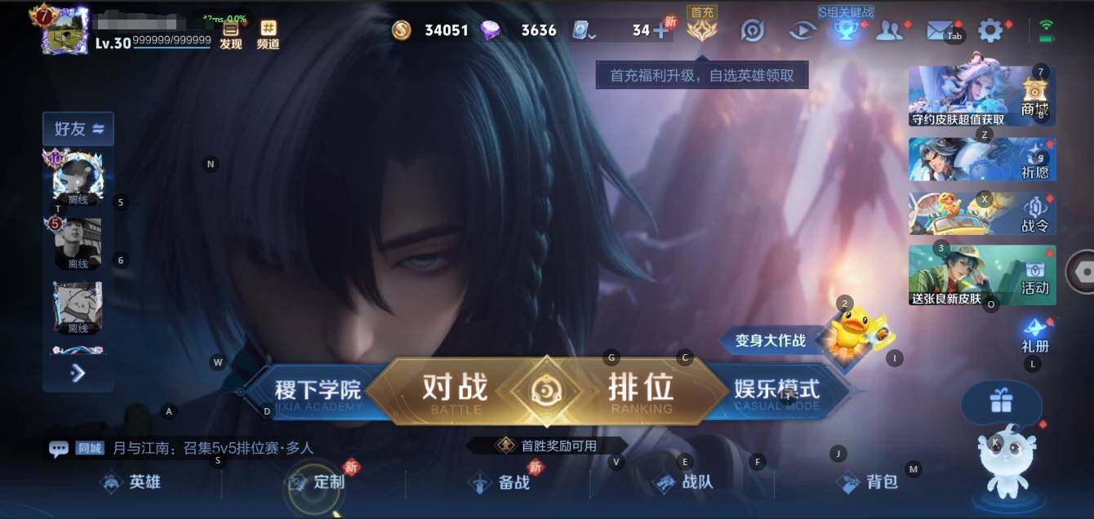
Task: Open the 发现 discover icon
Action: pos(231,35)
